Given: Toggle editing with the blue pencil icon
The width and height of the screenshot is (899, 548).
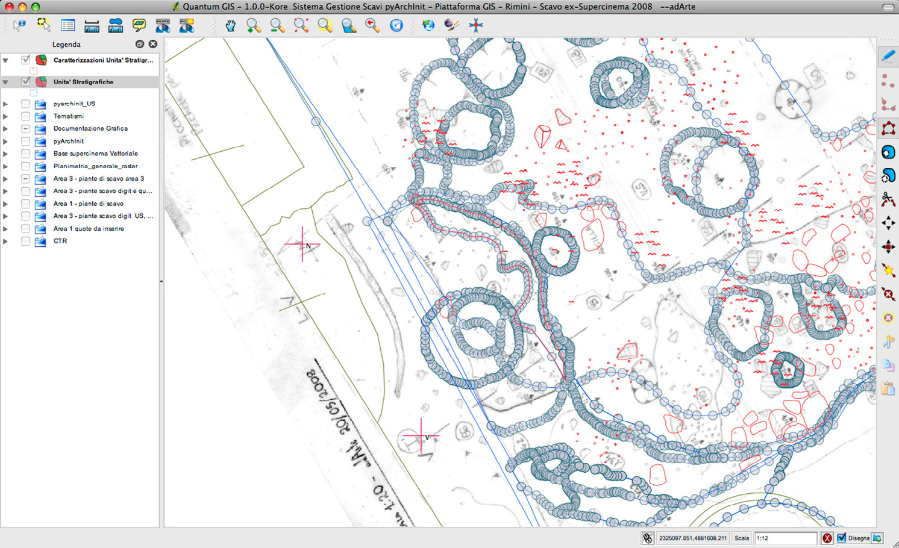Looking at the screenshot, I should tap(888, 57).
